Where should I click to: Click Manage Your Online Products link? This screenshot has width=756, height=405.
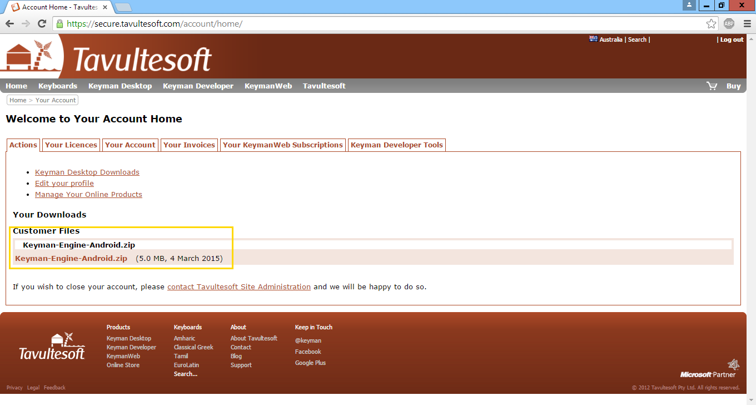pyautogui.click(x=88, y=194)
